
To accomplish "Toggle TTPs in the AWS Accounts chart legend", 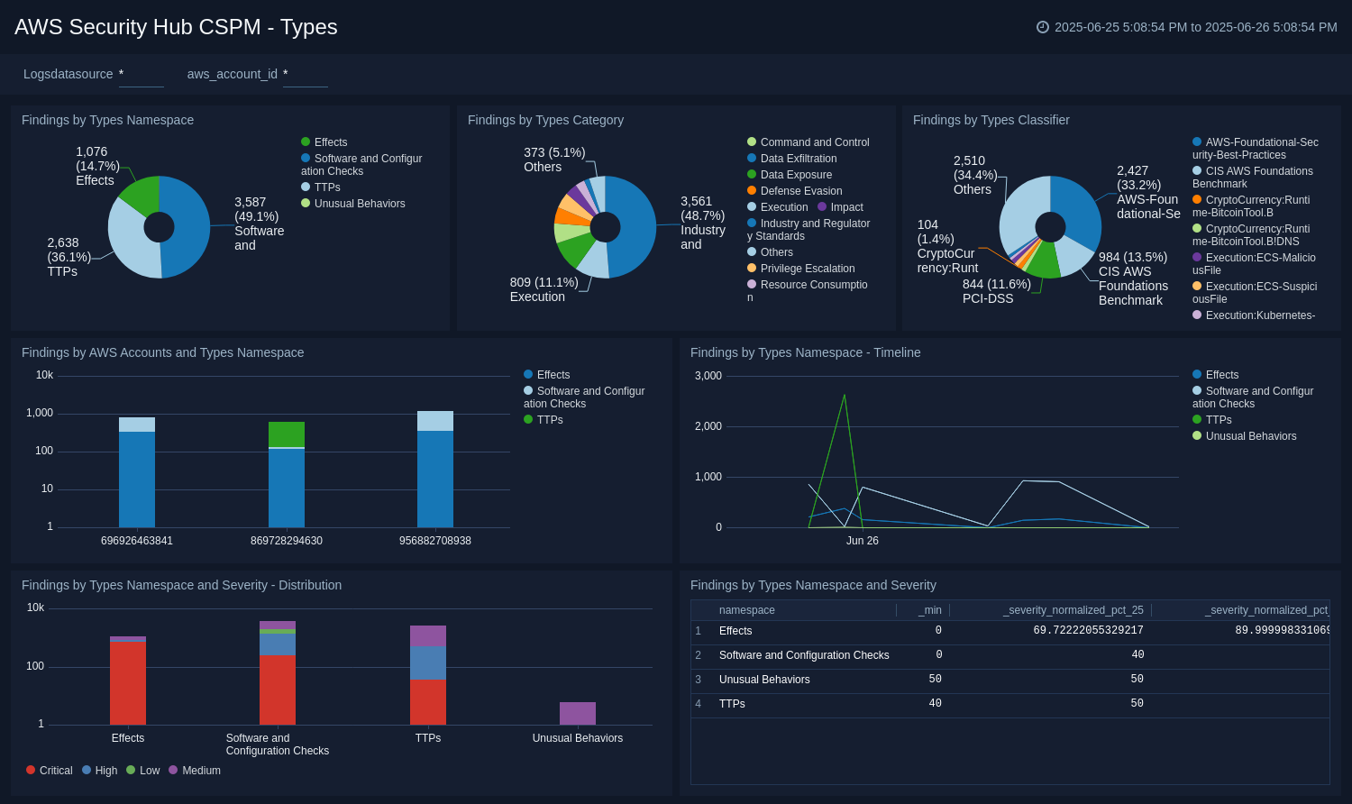I will pyautogui.click(x=544, y=420).
